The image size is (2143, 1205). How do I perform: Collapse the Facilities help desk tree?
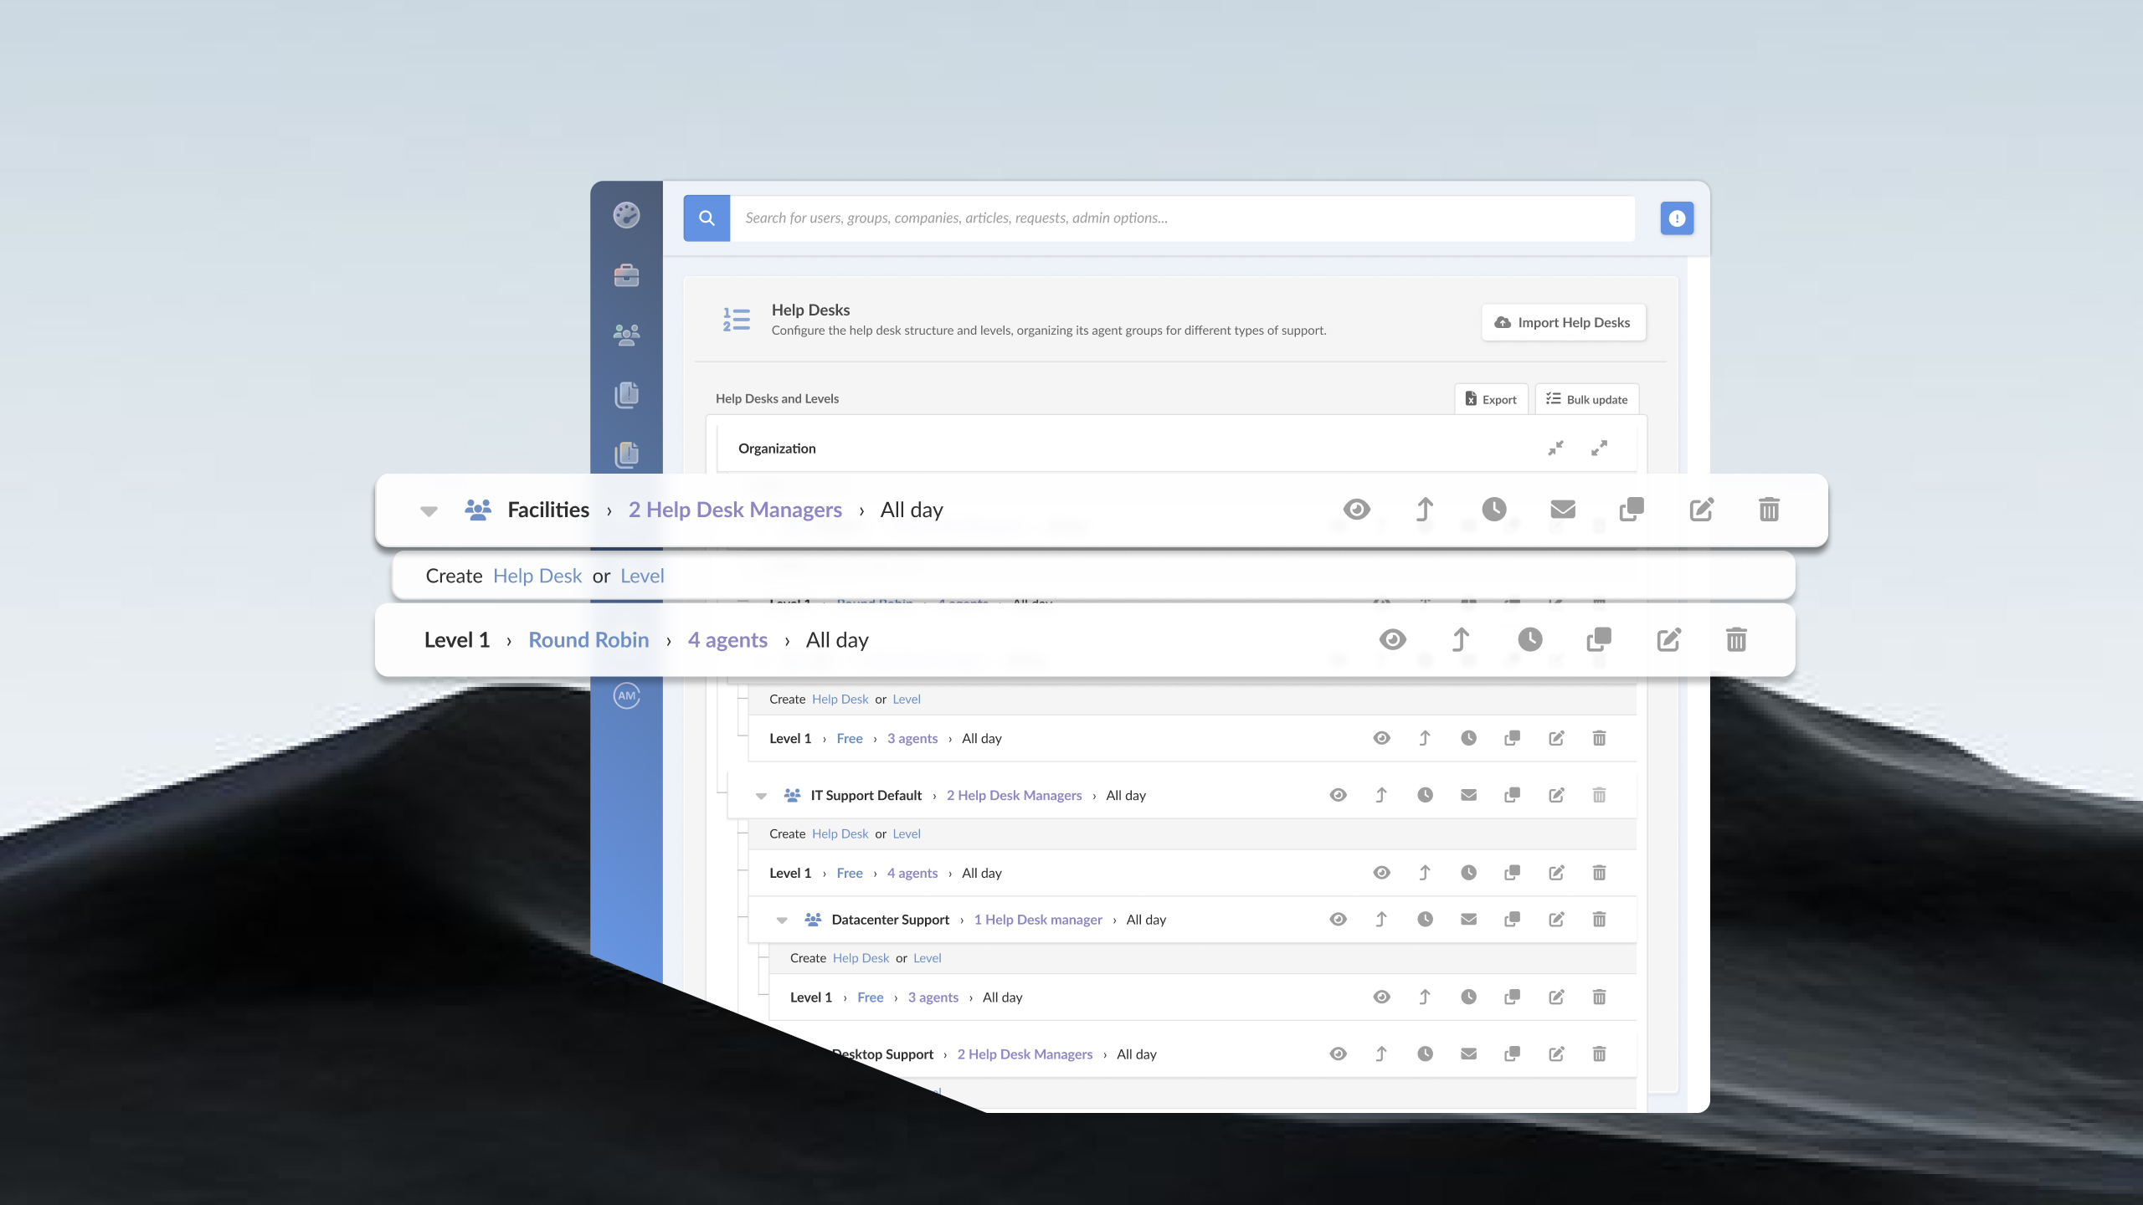tap(429, 511)
